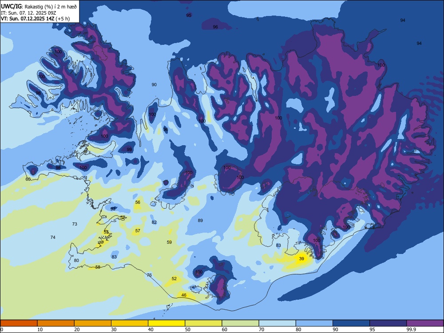Click the map value 73 over the ocean

[75, 224]
